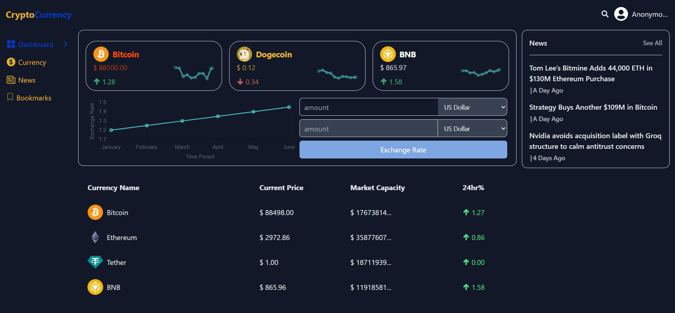Click See All in News panel
This screenshot has height=313, width=675.
point(652,43)
